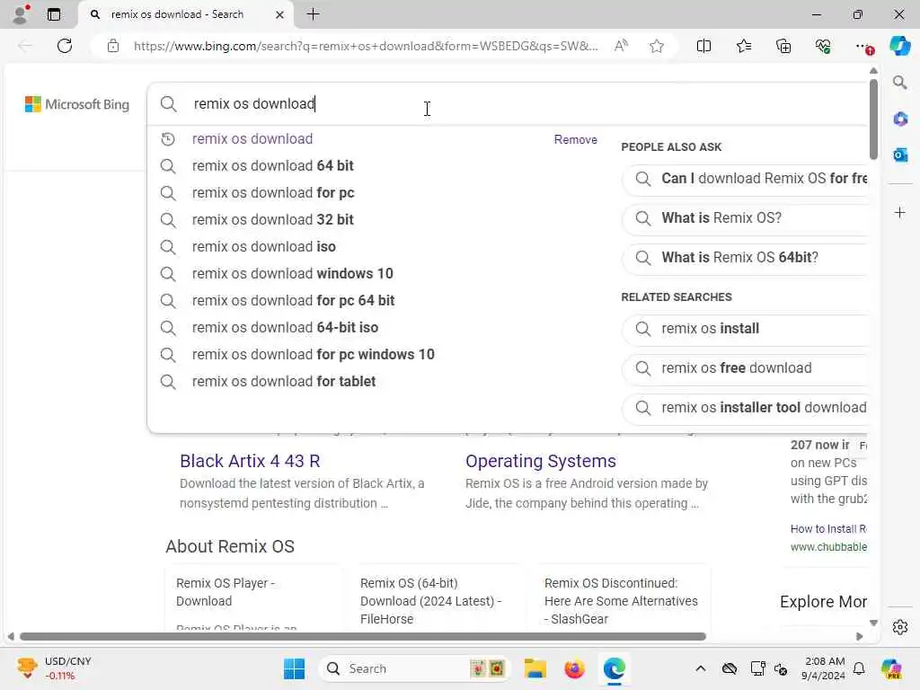Open Microsoft 365 sidebar icon
Viewport: 920px width, 690px height.
pos(900,119)
